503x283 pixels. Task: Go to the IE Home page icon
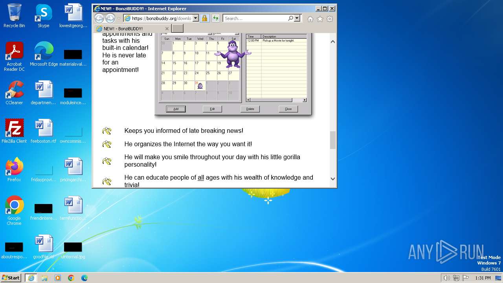coord(310,19)
